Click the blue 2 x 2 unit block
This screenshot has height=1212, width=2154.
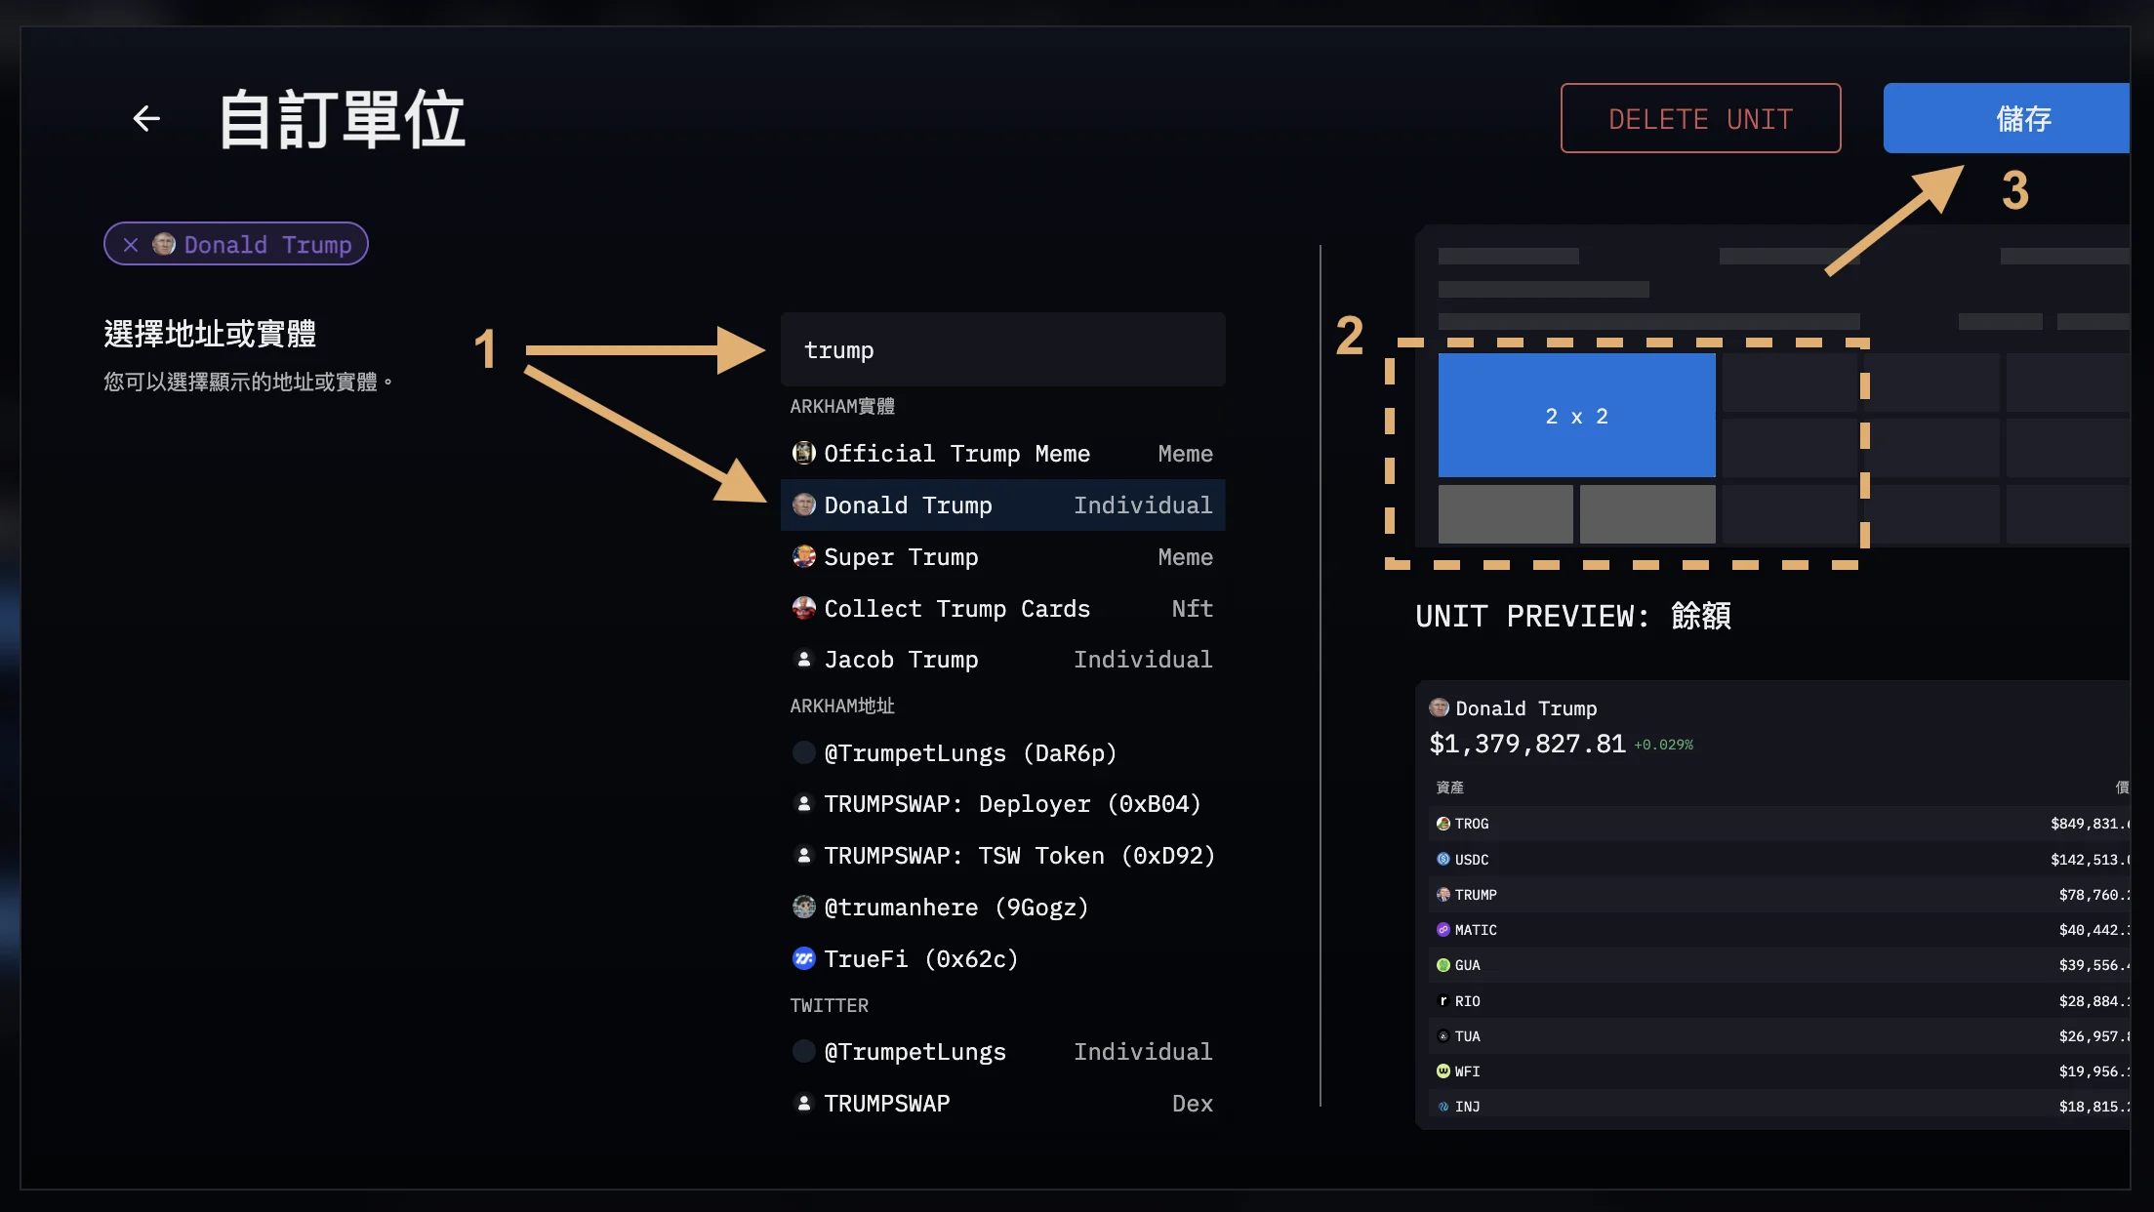[x=1576, y=416]
